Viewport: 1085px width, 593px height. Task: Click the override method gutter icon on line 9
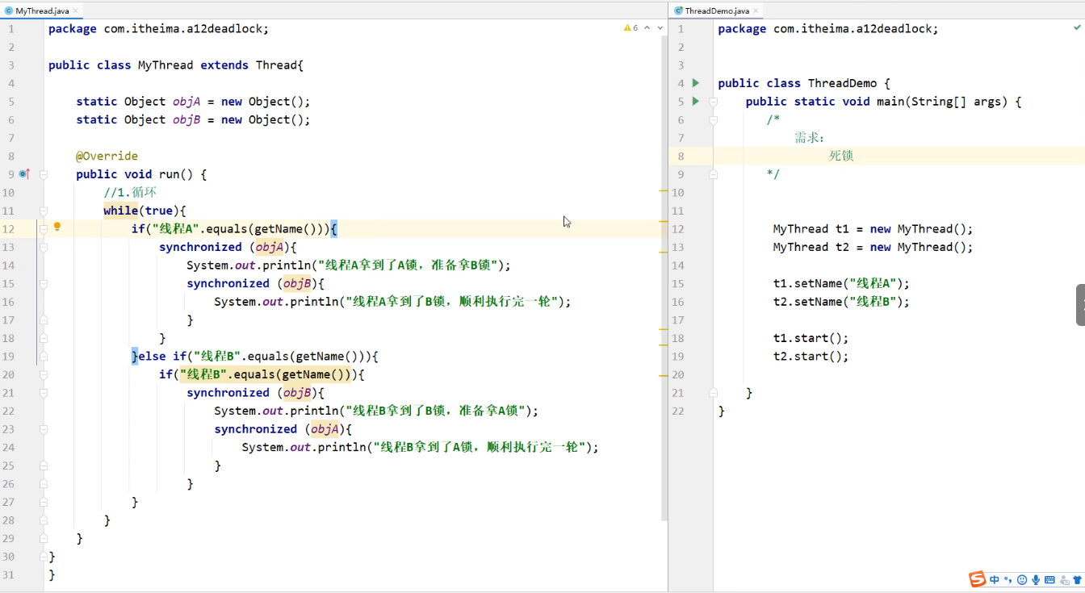pos(23,173)
